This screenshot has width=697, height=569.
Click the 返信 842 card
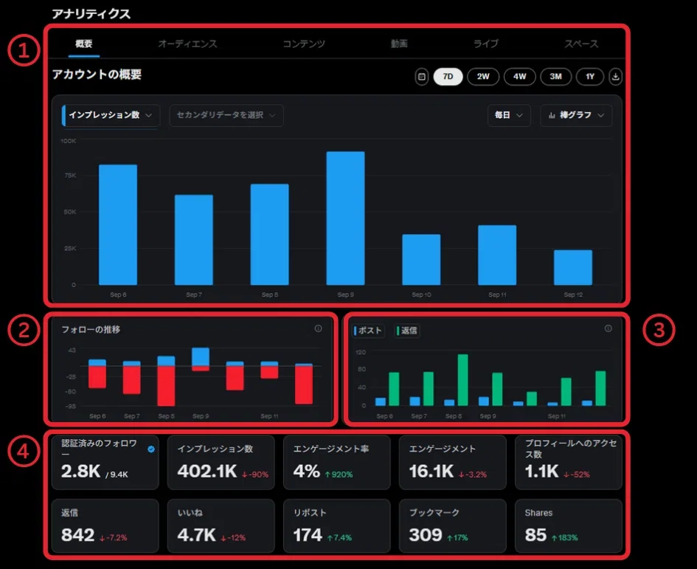(105, 526)
